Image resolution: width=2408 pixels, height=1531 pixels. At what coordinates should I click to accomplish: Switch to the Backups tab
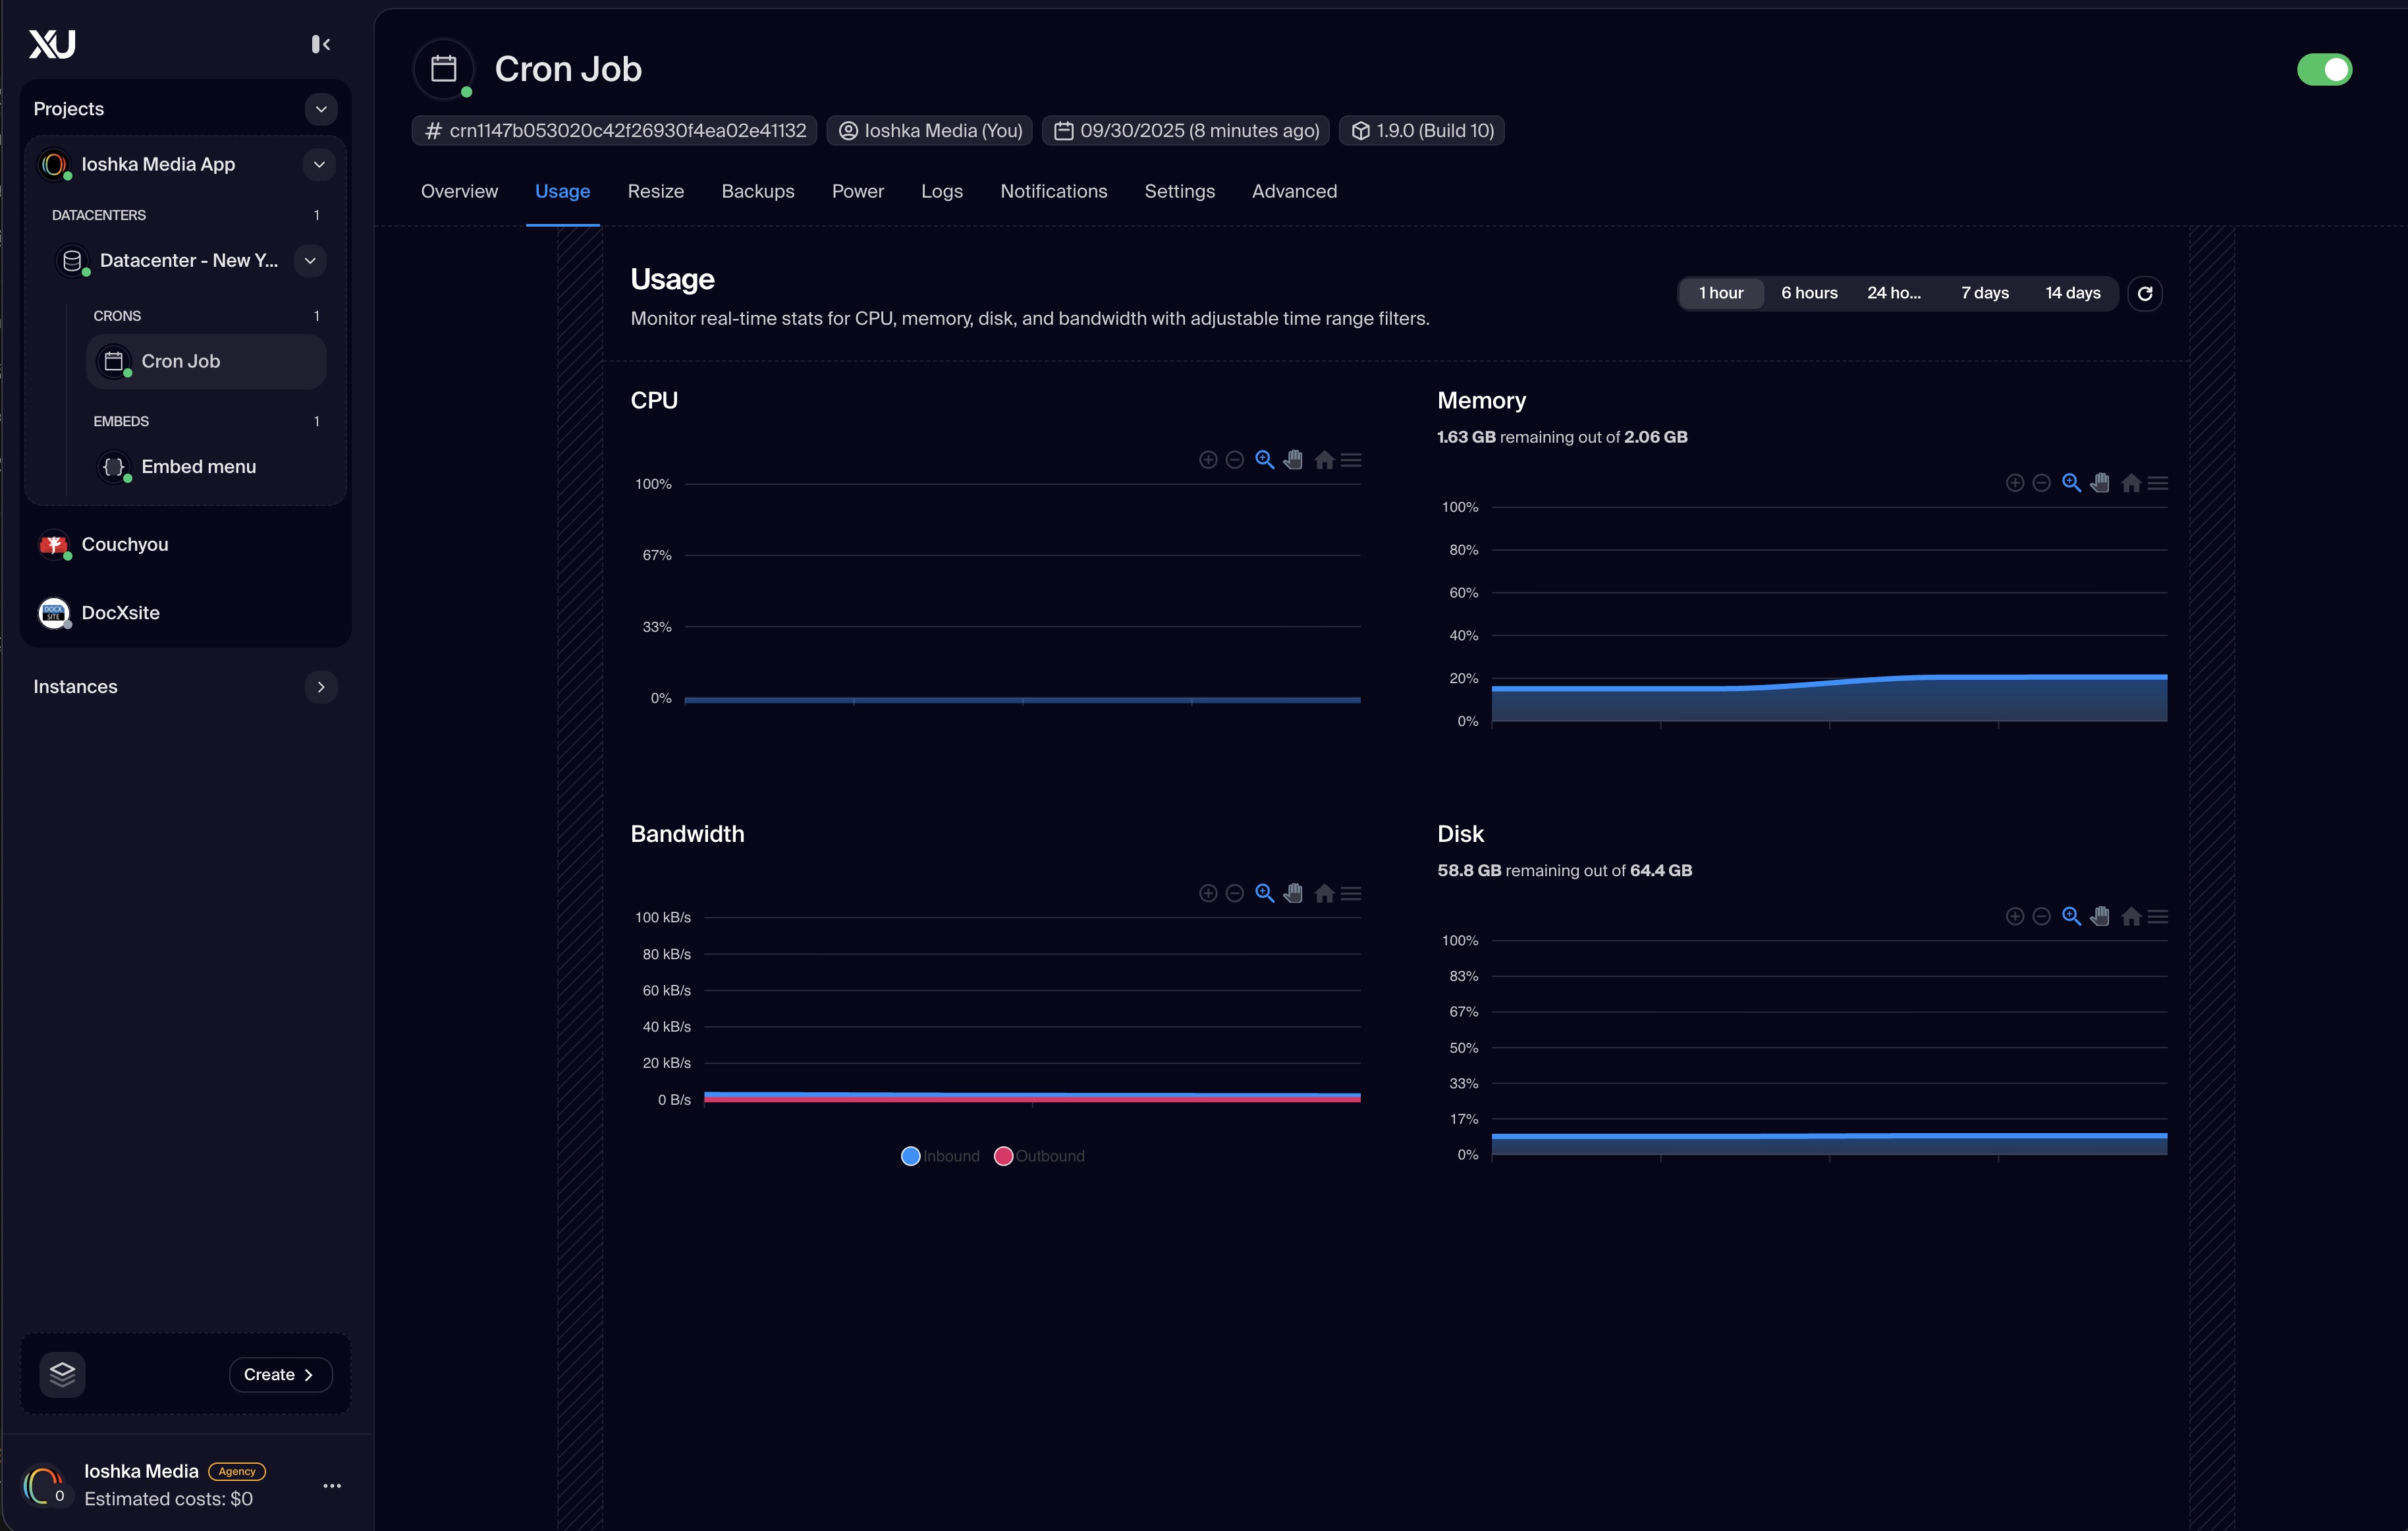[x=758, y=191]
